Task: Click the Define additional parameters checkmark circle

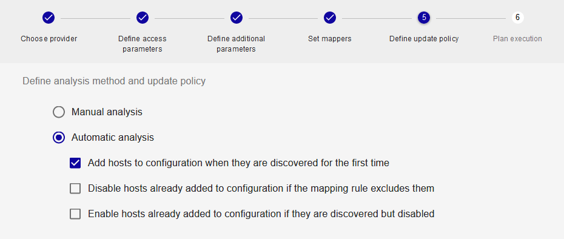Action: point(237,17)
